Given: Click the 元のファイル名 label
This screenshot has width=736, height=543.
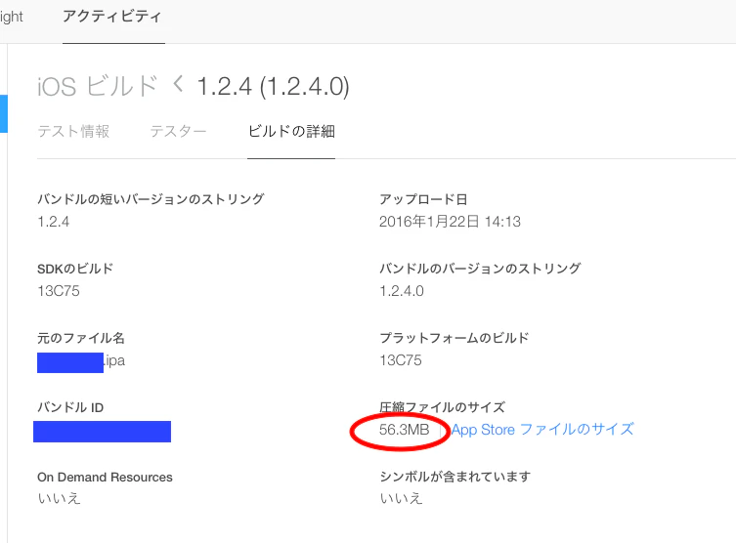Looking at the screenshot, I should click(81, 338).
